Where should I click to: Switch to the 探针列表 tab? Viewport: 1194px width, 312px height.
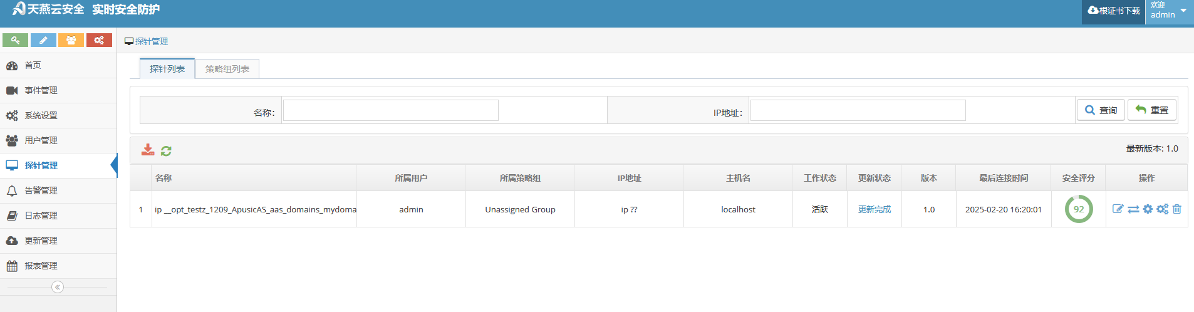pos(167,69)
